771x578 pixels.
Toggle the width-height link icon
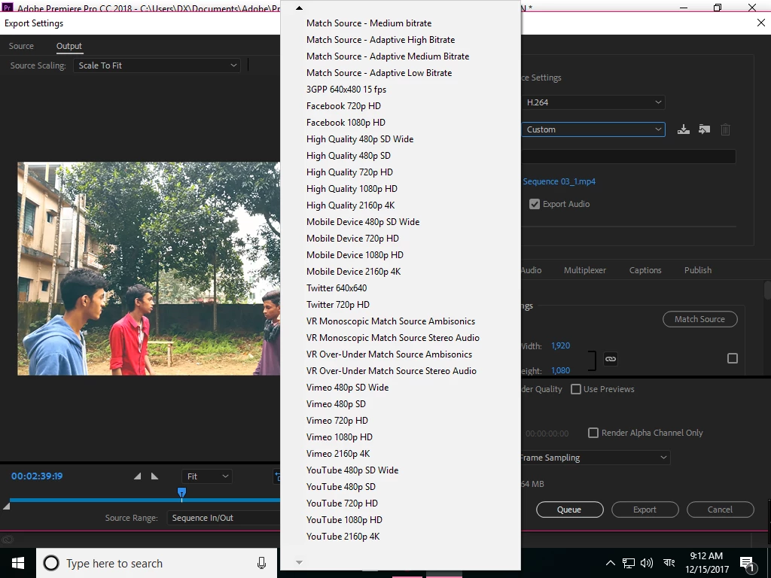(610, 359)
